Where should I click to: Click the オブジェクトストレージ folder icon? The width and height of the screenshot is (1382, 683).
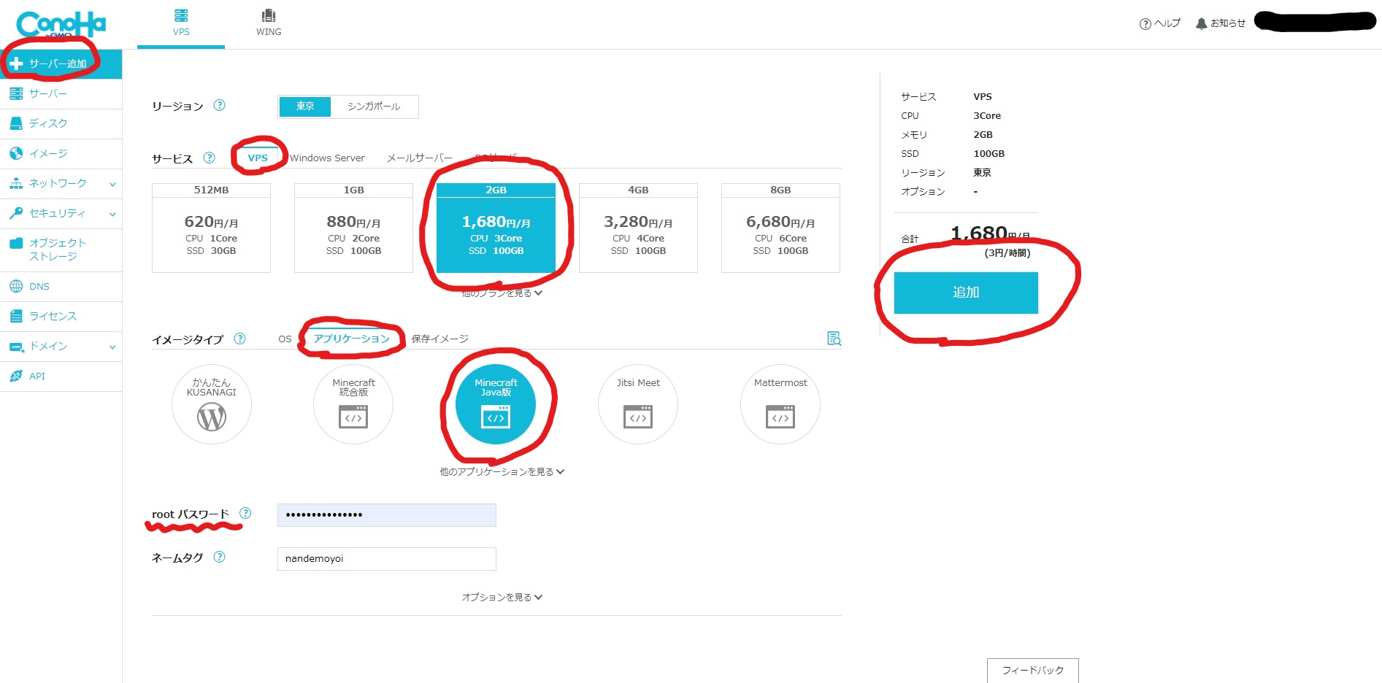16,243
